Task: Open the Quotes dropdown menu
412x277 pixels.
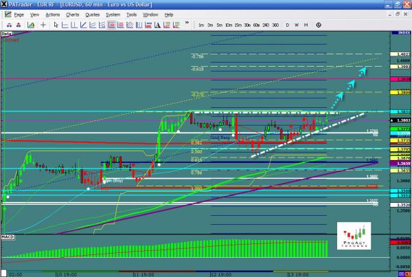Action: click(x=93, y=14)
